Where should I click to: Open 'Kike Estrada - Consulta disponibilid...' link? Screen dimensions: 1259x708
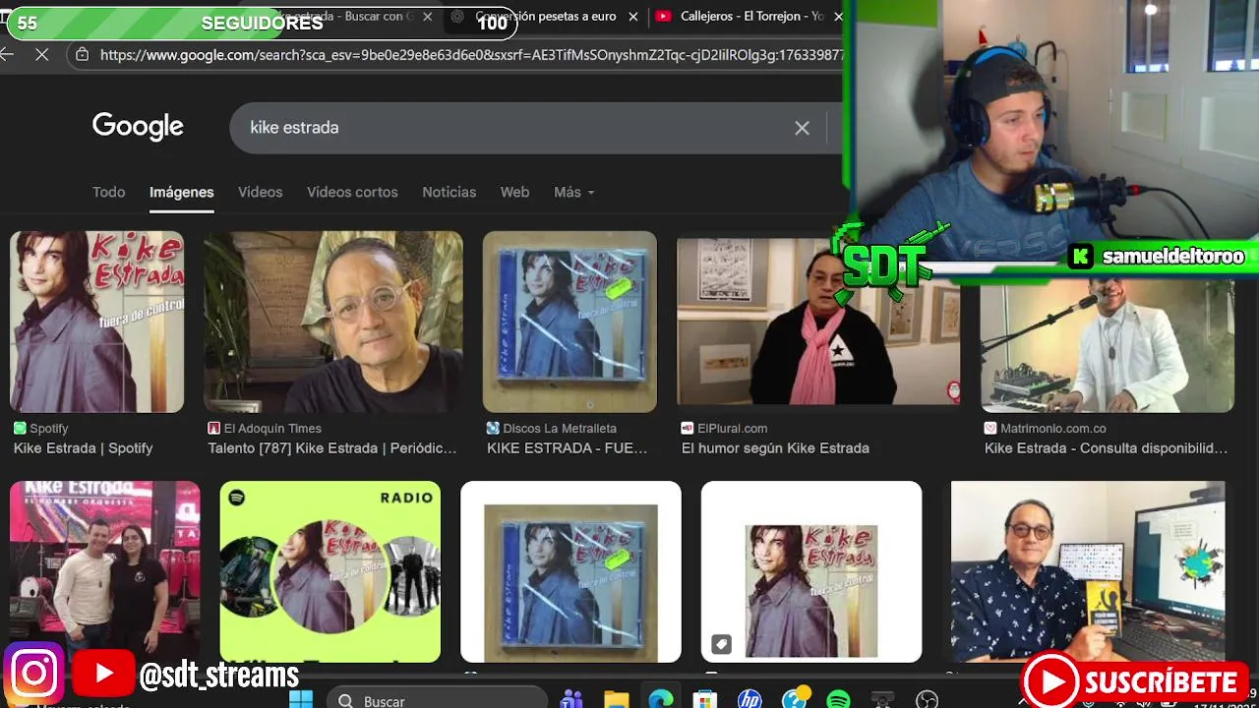[1106, 448]
